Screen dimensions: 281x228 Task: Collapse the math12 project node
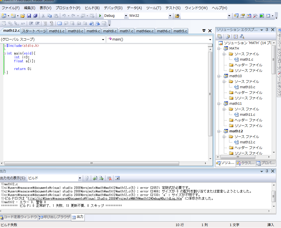point(219,131)
